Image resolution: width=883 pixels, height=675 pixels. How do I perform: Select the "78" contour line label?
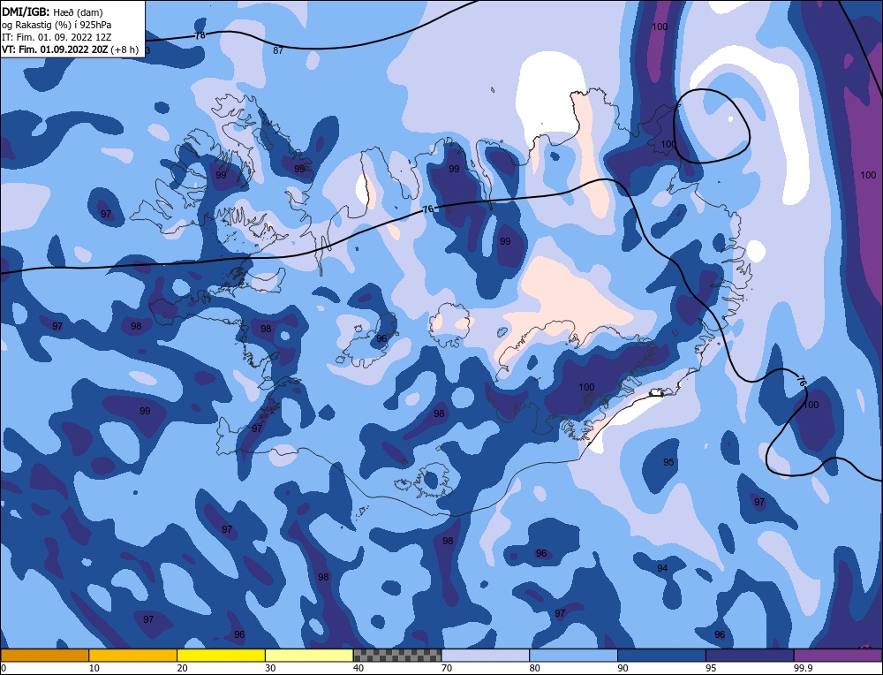tap(200, 35)
